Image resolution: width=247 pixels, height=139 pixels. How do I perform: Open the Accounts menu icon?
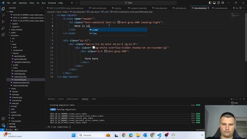3,119
